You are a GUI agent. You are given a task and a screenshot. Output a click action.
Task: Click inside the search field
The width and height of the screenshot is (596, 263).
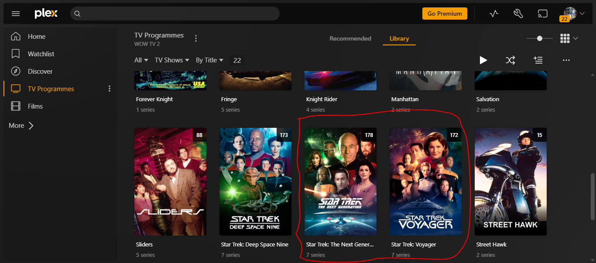pyautogui.click(x=175, y=14)
